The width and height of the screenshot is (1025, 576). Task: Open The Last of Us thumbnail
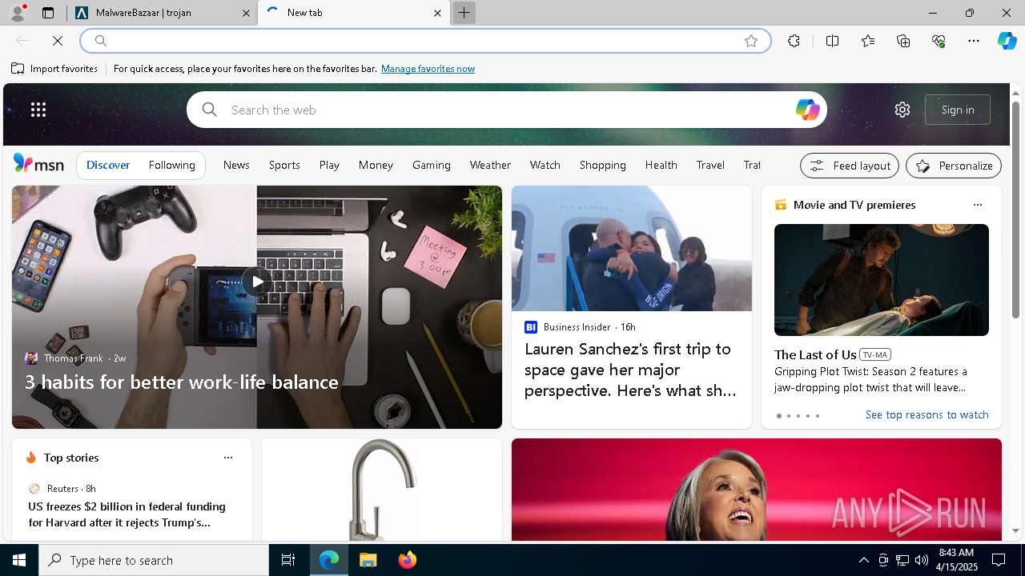pyautogui.click(x=881, y=280)
